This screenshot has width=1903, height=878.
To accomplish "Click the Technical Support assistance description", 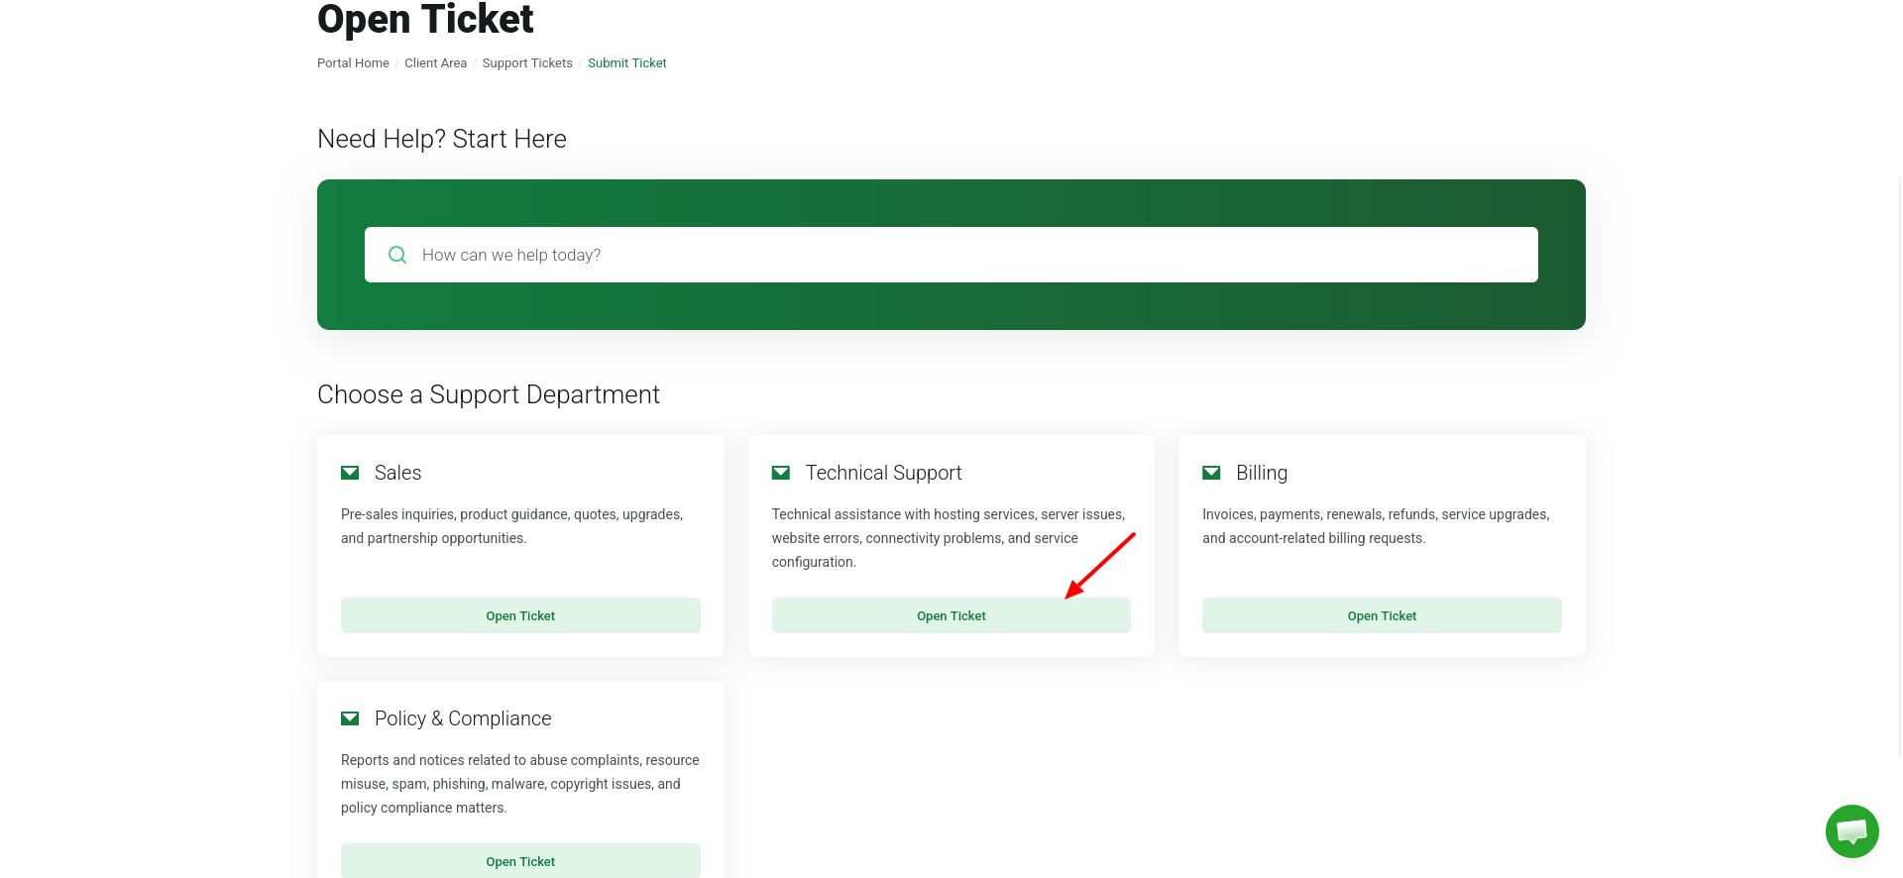I will pos(949,538).
